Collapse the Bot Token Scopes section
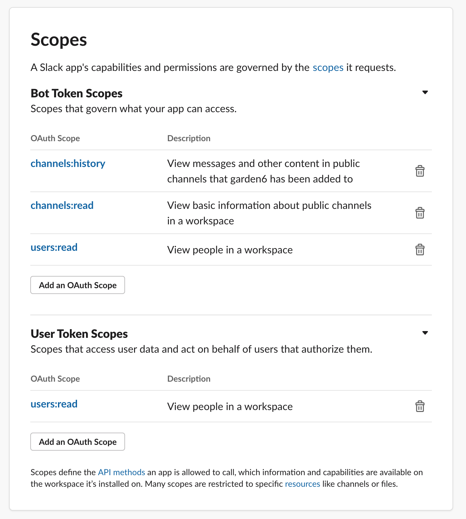466x519 pixels. 425,93
